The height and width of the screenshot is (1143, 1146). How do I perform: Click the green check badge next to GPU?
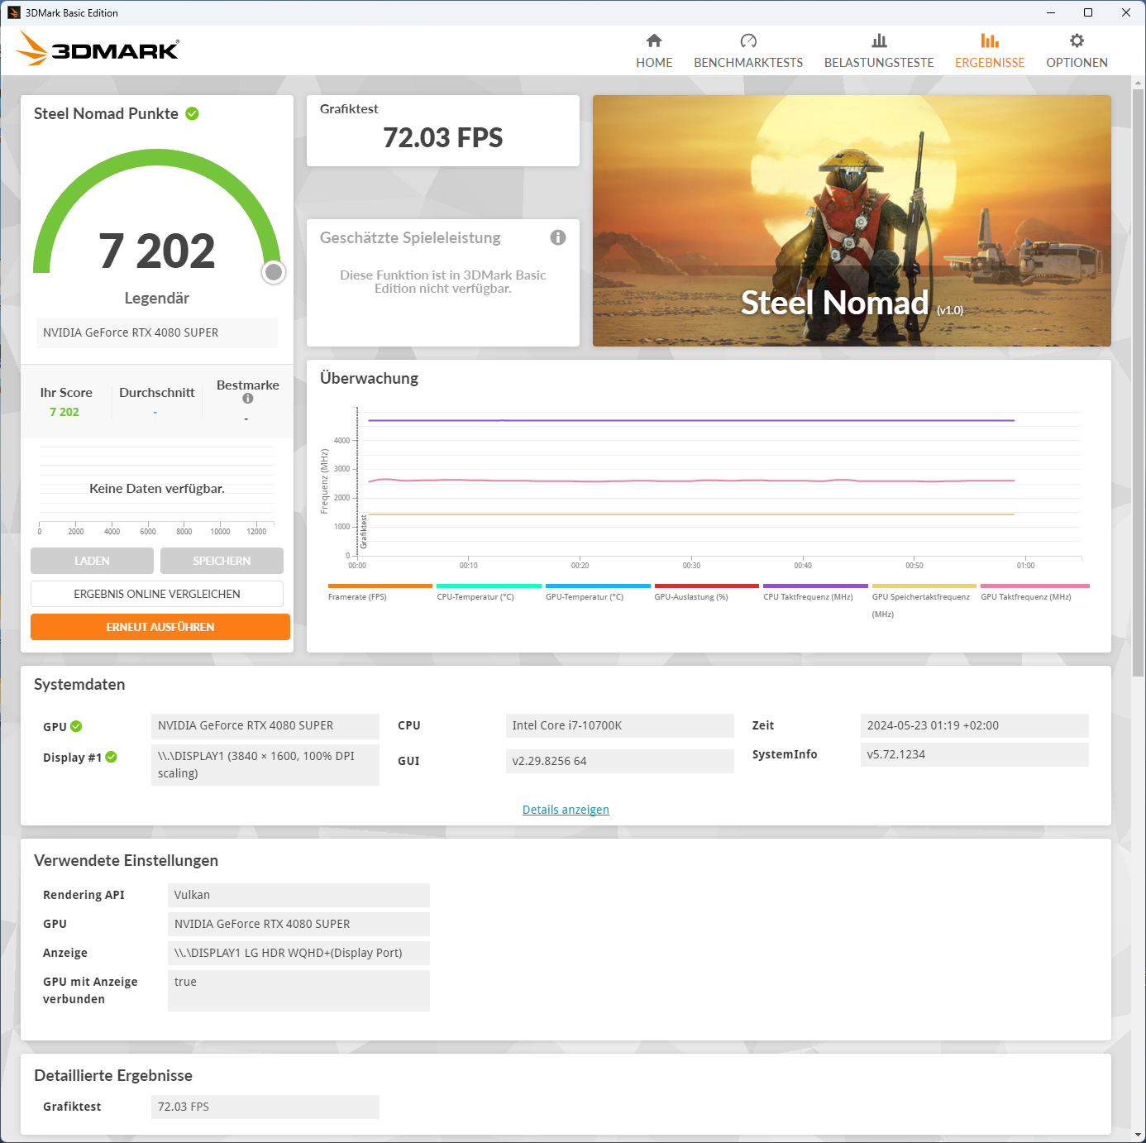(77, 726)
